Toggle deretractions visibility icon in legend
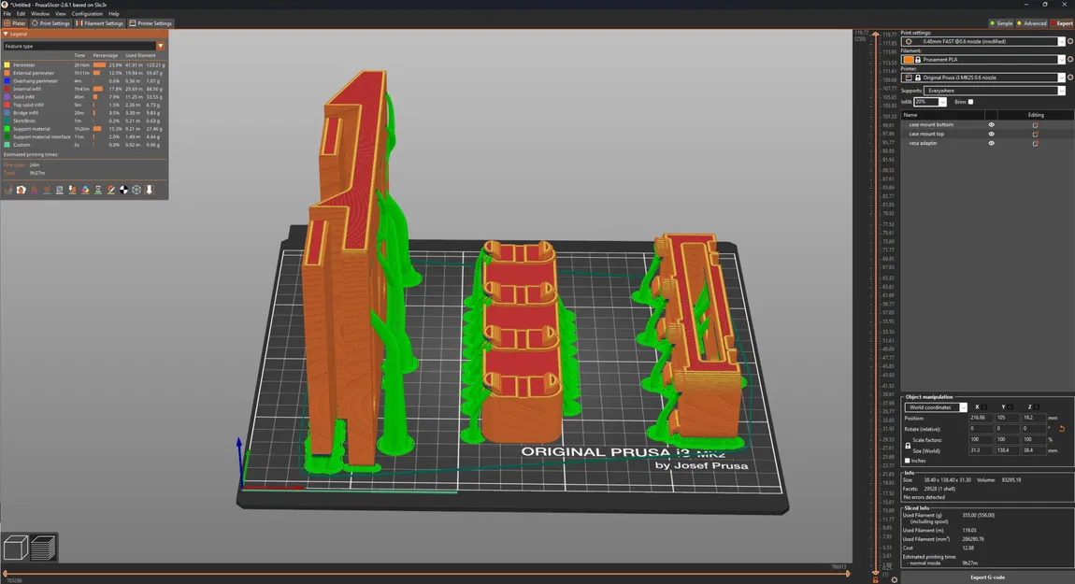The width and height of the screenshot is (1075, 584). 47,190
